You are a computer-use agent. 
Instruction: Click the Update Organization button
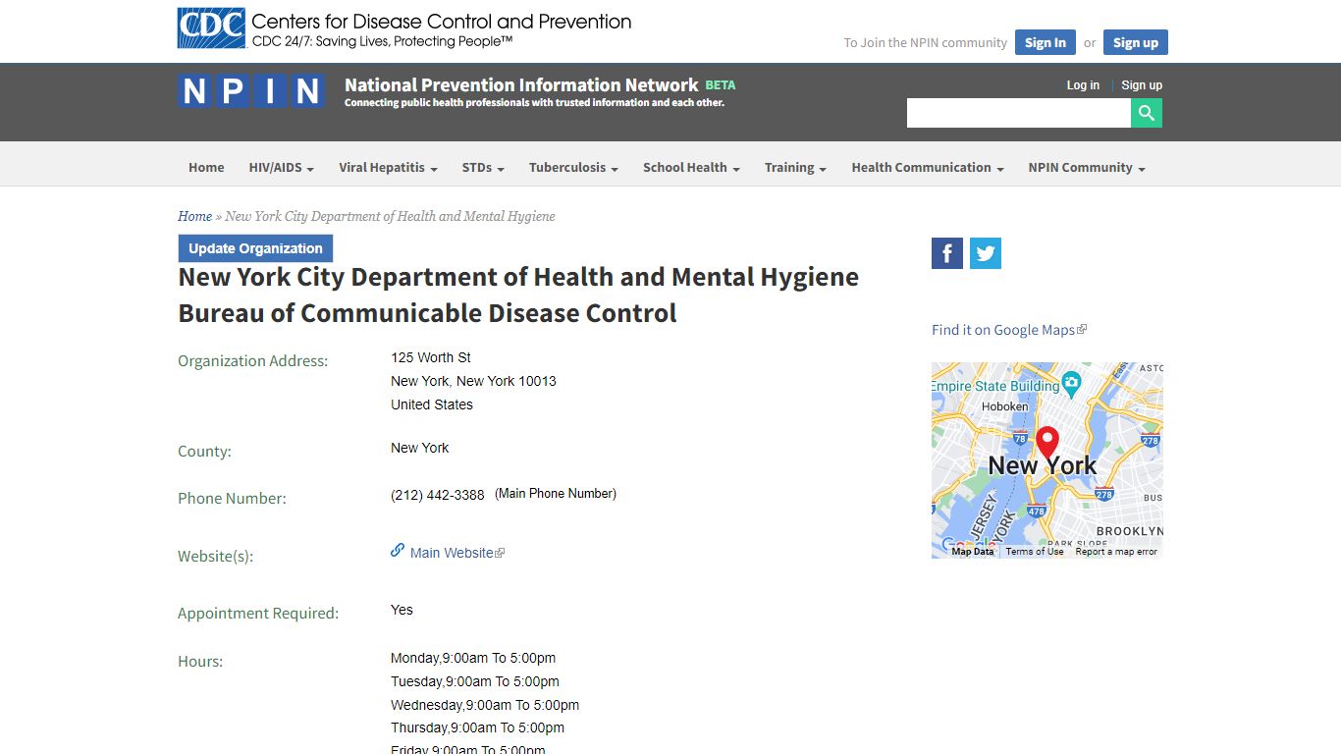click(x=255, y=248)
